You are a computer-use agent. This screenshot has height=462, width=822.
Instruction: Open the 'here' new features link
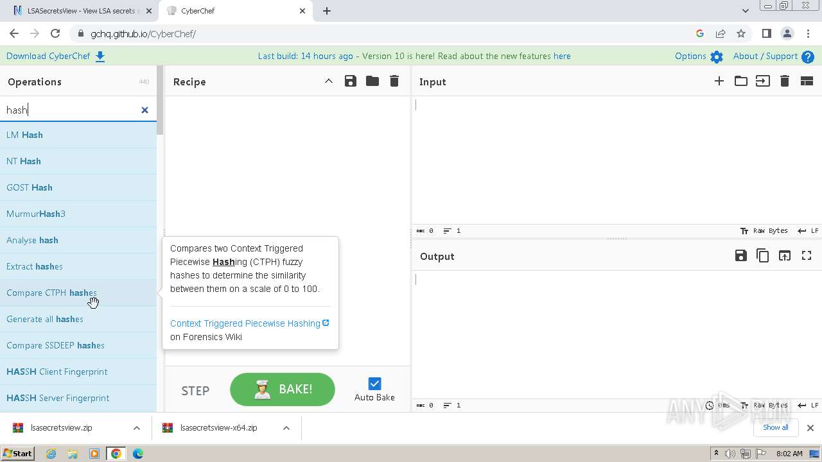point(562,56)
